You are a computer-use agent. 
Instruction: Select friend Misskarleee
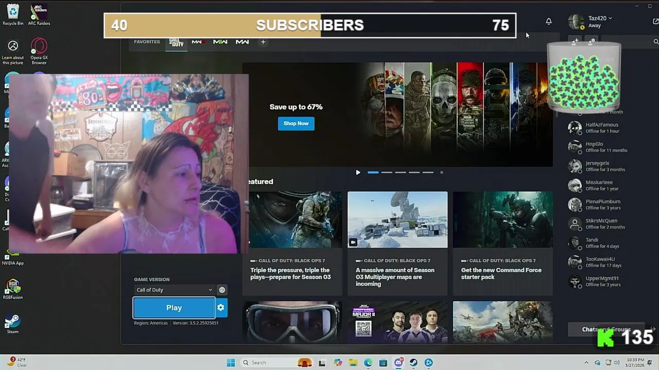click(x=602, y=186)
